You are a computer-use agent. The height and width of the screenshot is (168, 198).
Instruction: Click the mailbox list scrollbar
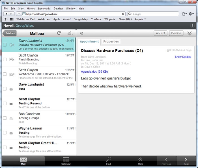coord(75,60)
